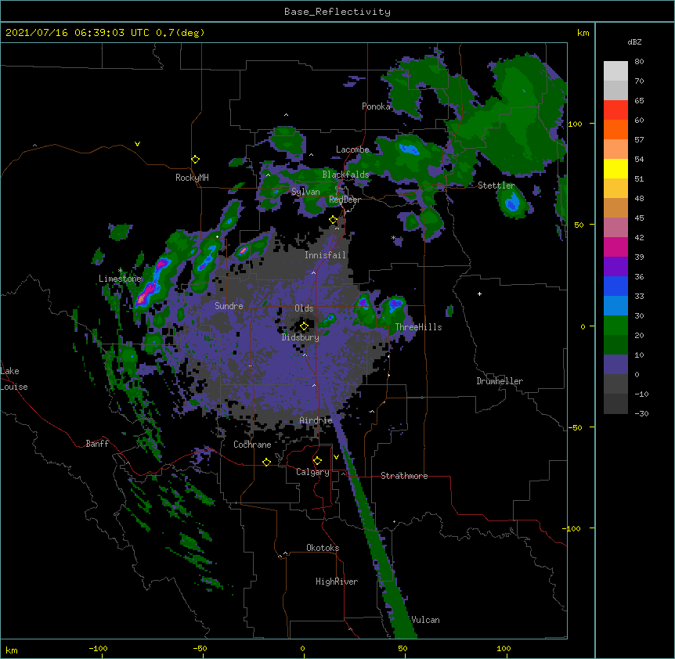Click the Strathmore label
Screen dimensions: 675x659
404,476
